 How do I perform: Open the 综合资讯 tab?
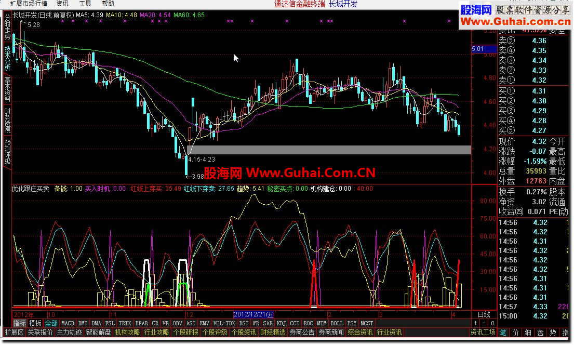click(x=360, y=333)
